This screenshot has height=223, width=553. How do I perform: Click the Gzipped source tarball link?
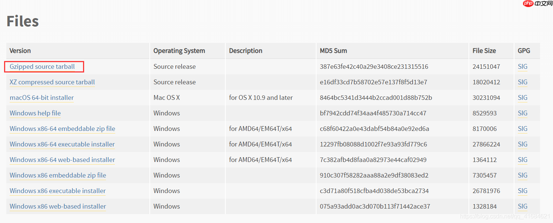coord(42,67)
